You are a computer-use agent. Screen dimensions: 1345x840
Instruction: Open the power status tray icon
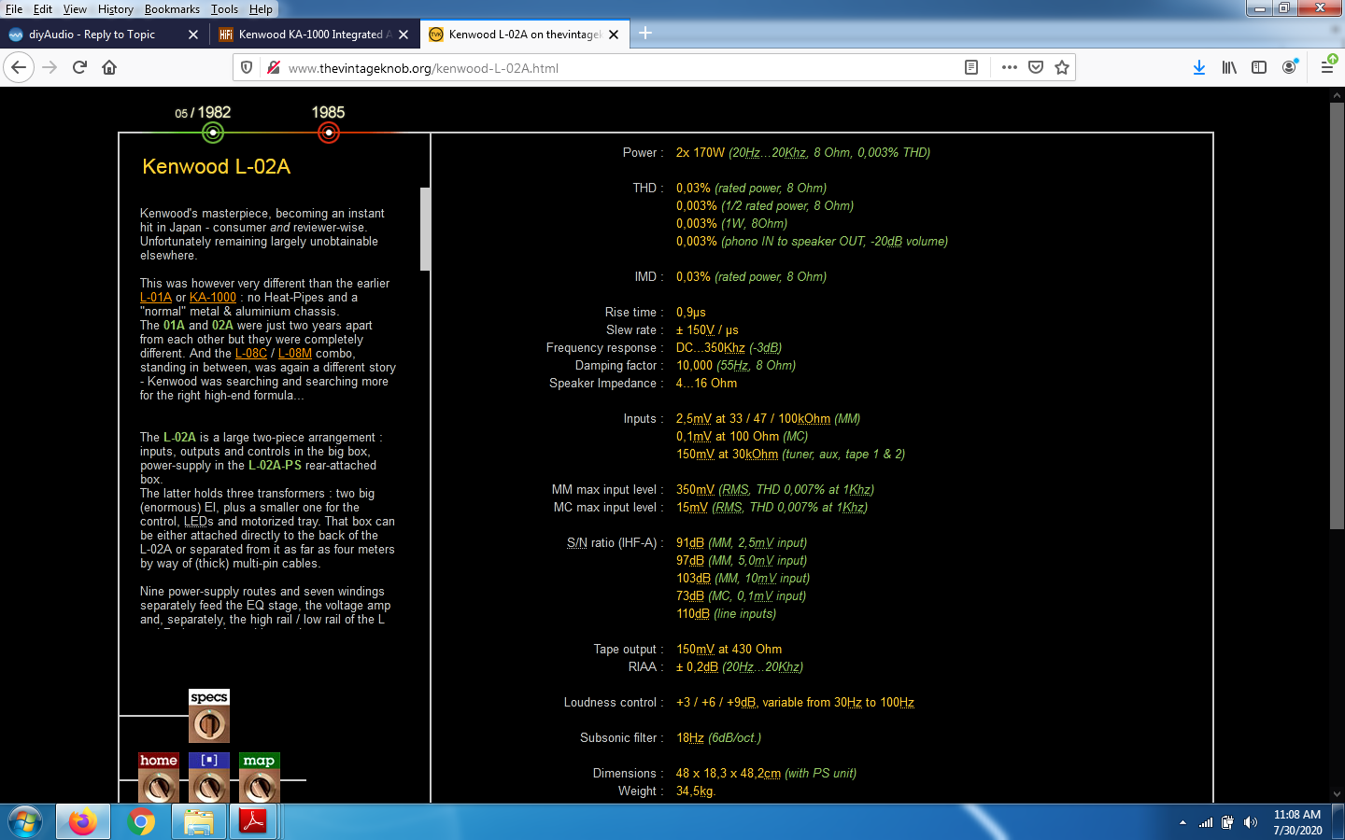click(x=1227, y=822)
